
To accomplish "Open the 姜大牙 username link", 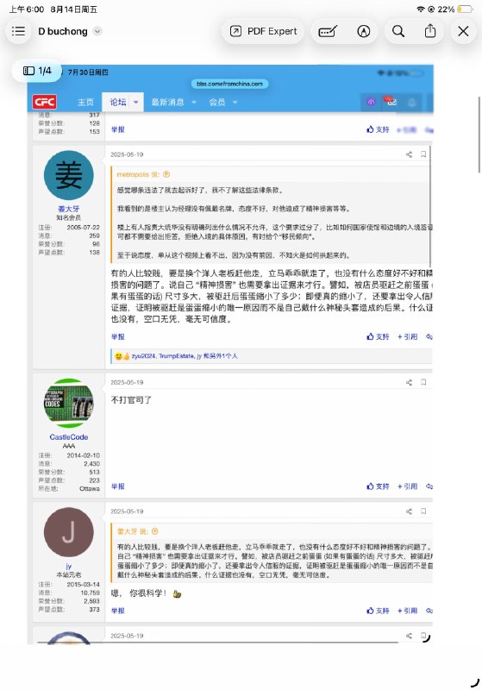I will (x=69, y=209).
